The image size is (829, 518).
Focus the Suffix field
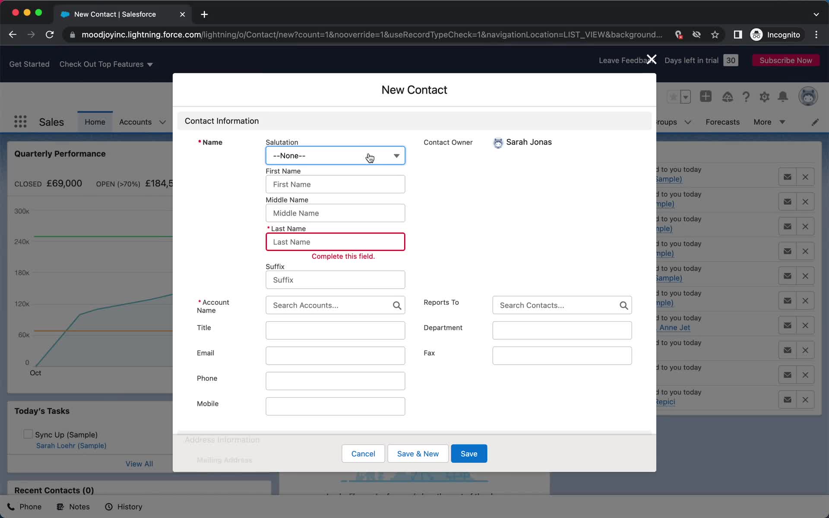pyautogui.click(x=335, y=280)
